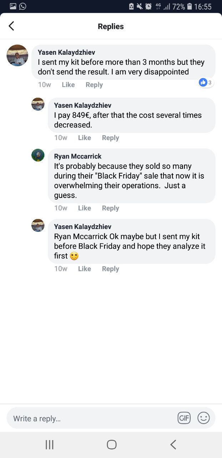This screenshot has height=458, width=222.
Task: Open Yasen Kalaydzhiev name on top comment
Action: click(66, 53)
